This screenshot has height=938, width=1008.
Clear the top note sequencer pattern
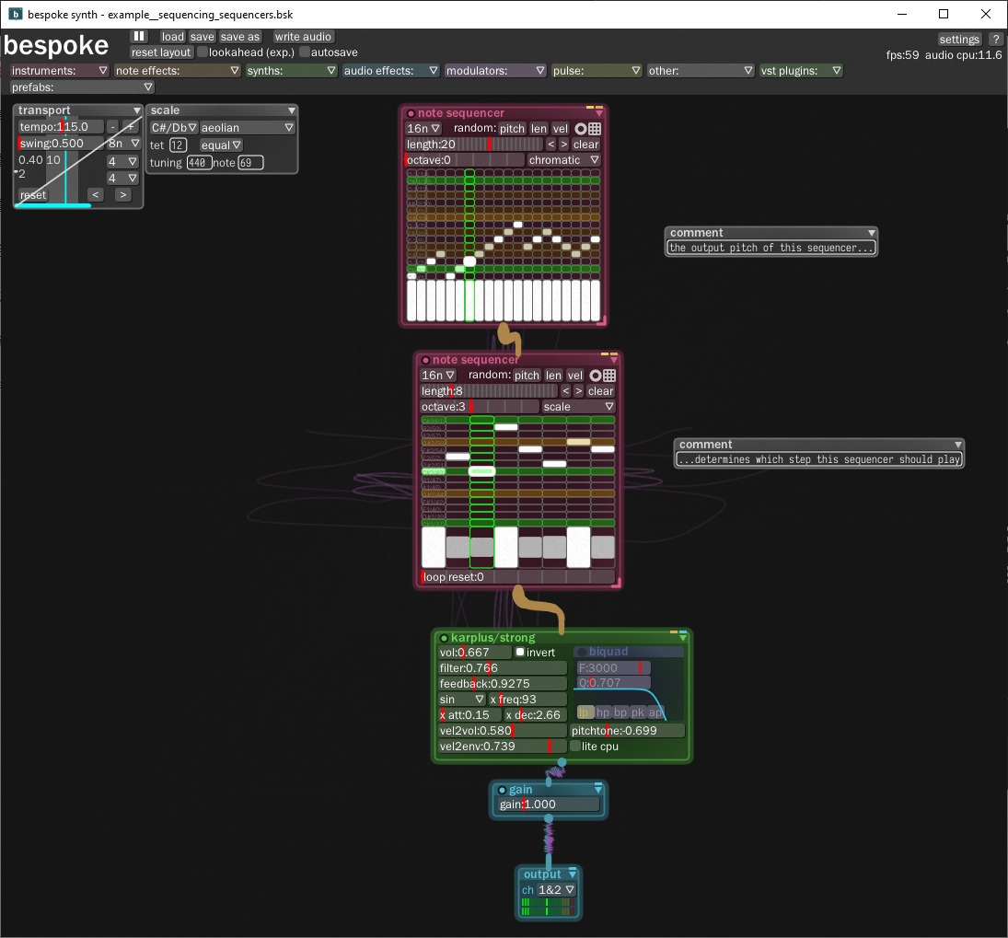coord(585,145)
